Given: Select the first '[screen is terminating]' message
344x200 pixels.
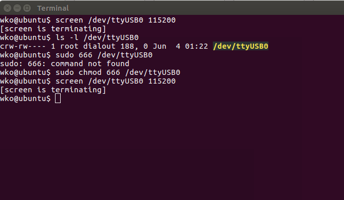Looking at the screenshot, I should [53, 29].
